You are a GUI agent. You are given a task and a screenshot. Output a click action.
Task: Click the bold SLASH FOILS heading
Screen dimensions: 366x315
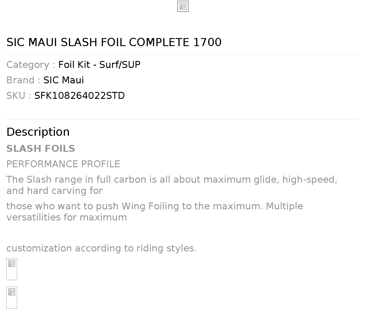[41, 149]
